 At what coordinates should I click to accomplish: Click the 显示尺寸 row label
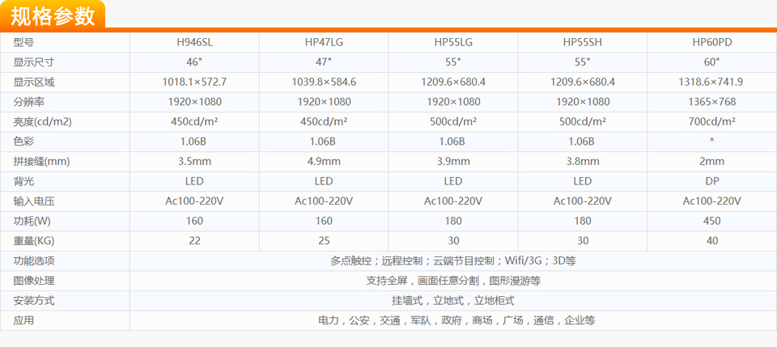tap(34, 62)
